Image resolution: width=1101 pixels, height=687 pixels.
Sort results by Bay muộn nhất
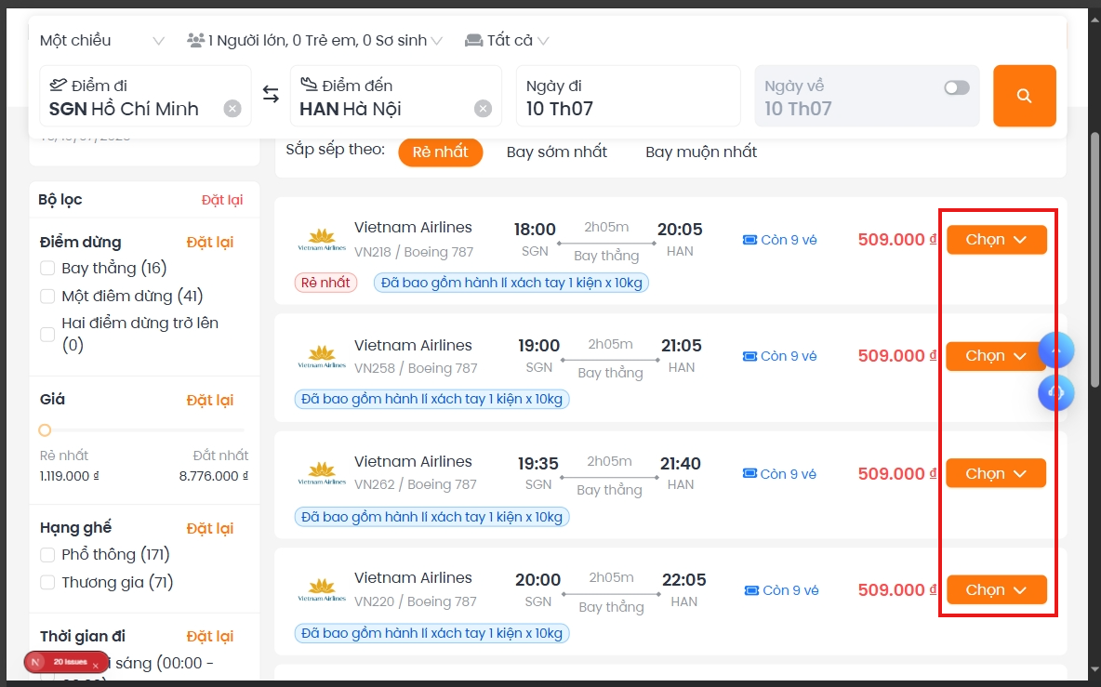click(701, 152)
